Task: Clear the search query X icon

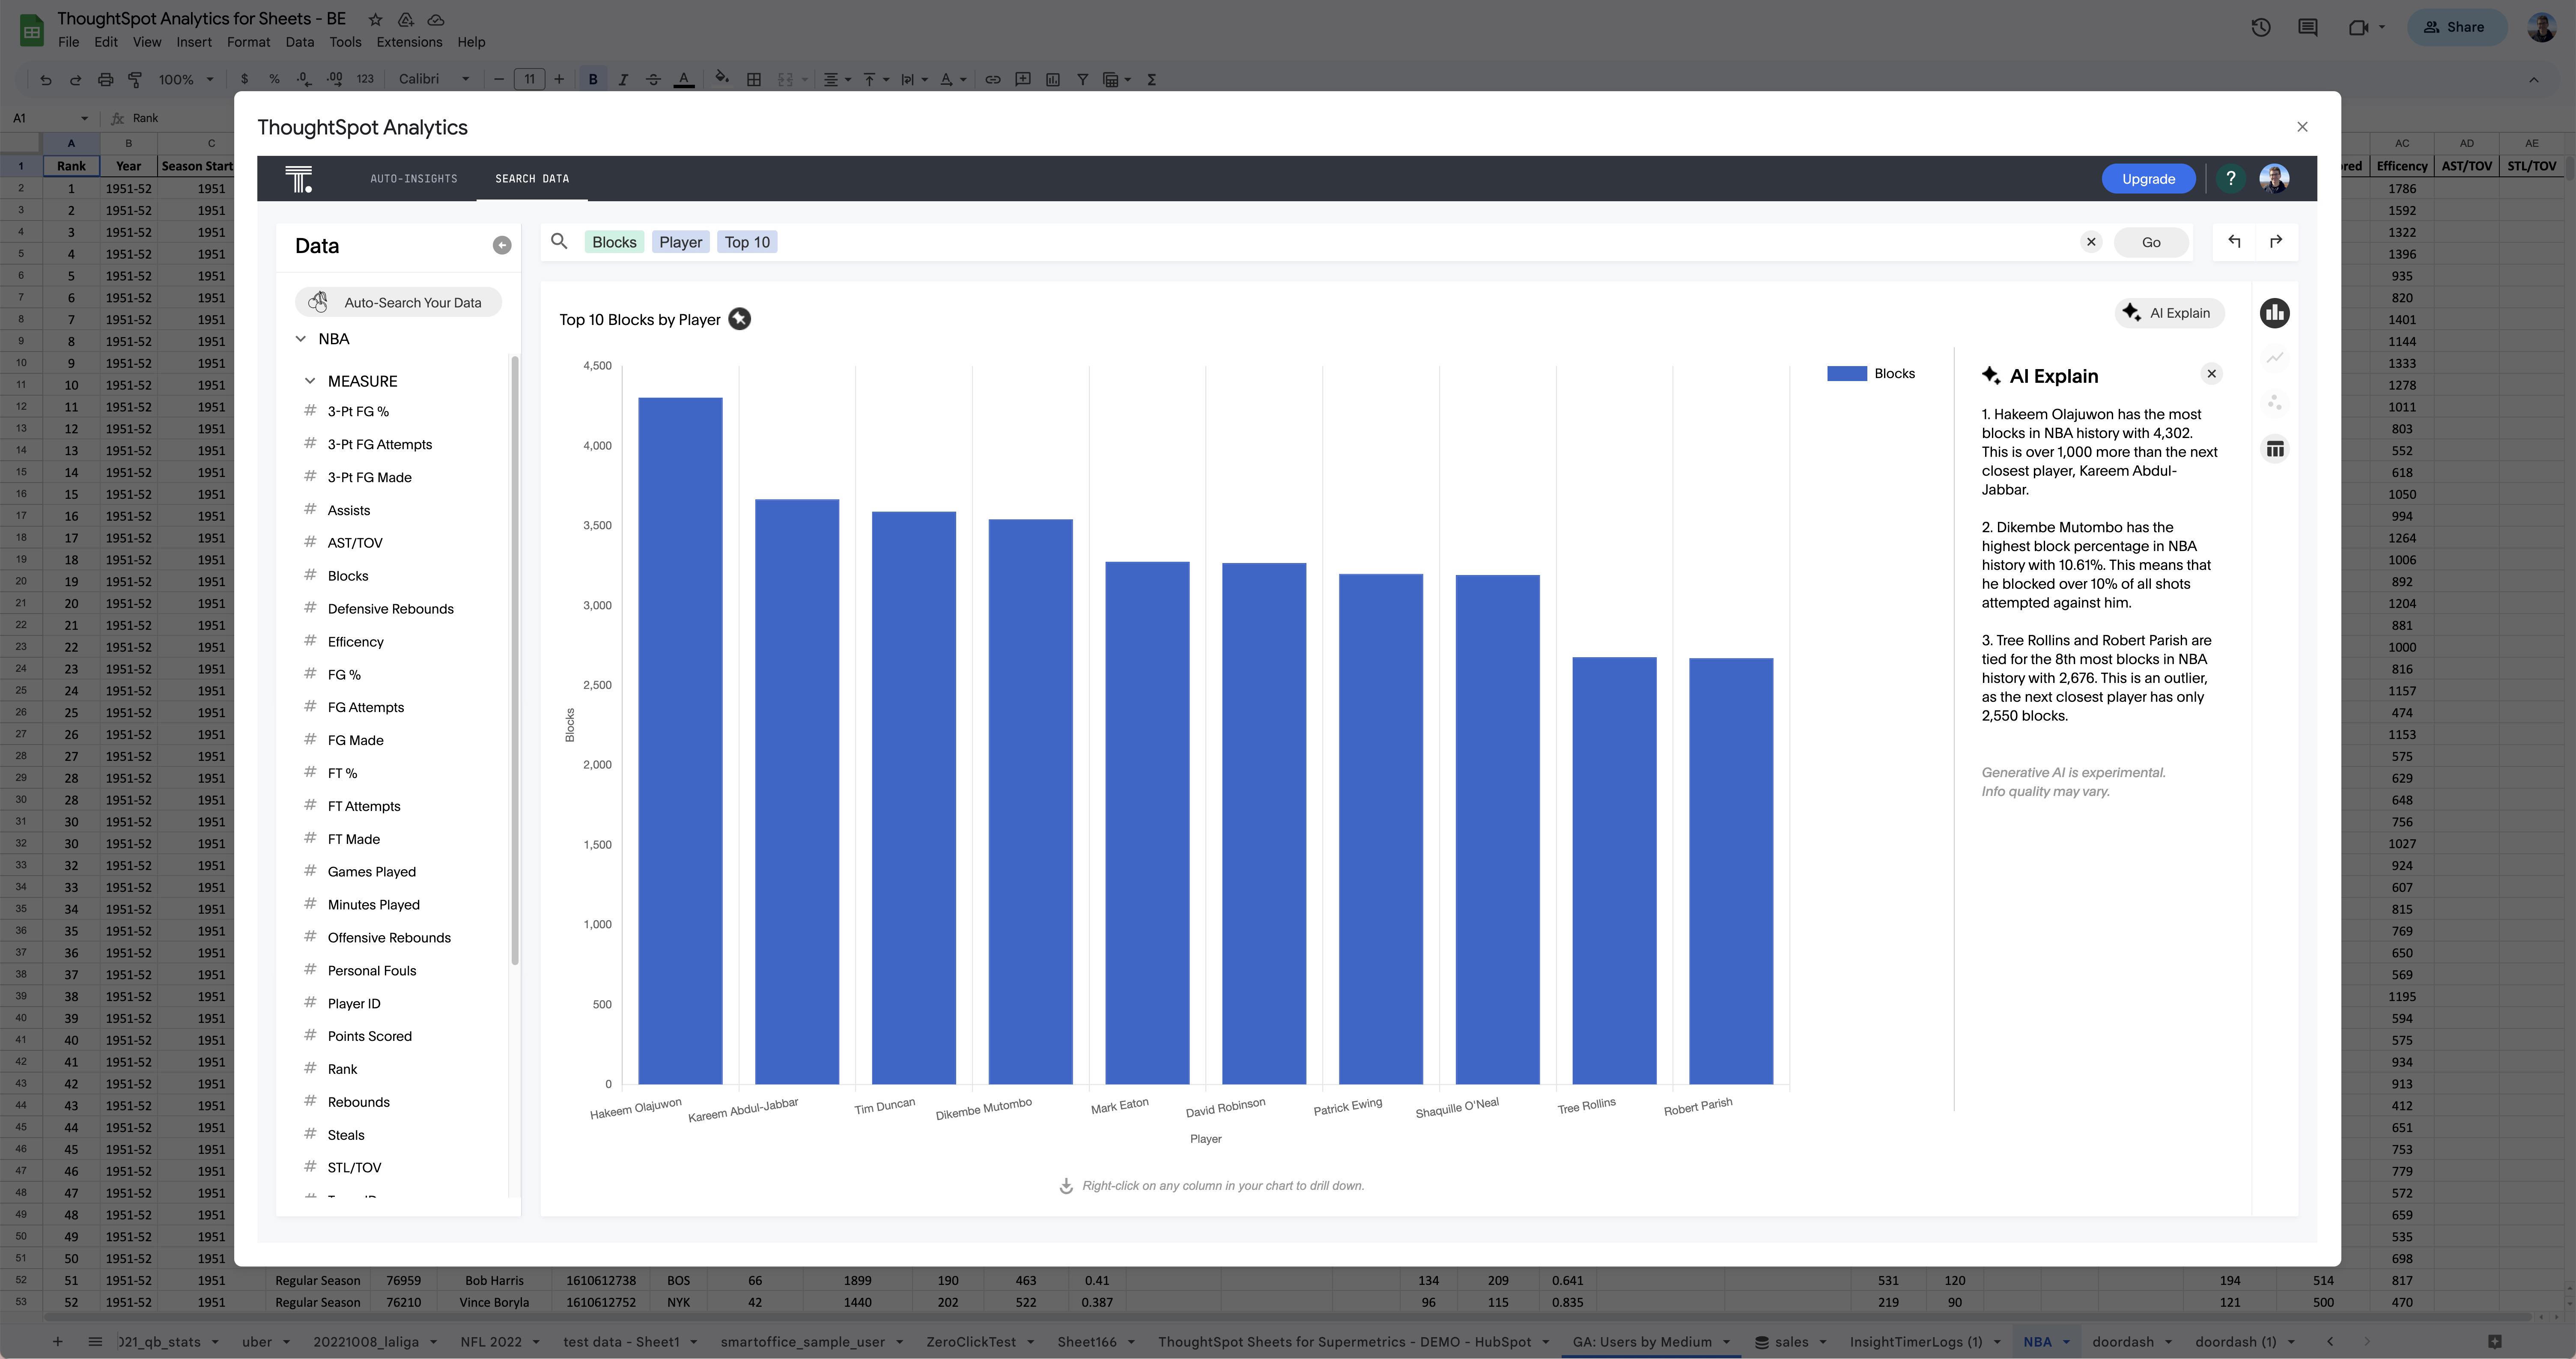Action: point(2091,242)
